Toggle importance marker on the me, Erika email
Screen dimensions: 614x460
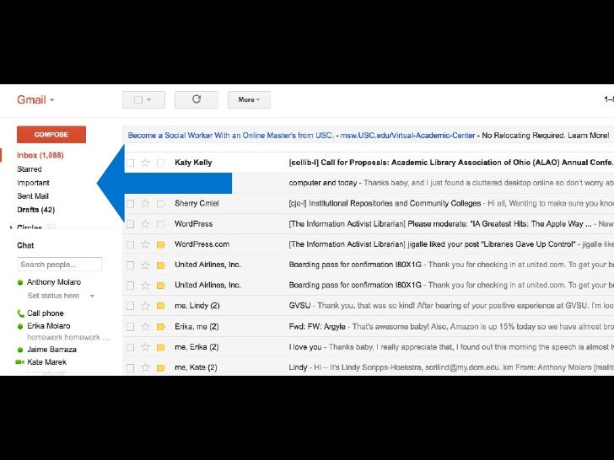click(x=160, y=347)
